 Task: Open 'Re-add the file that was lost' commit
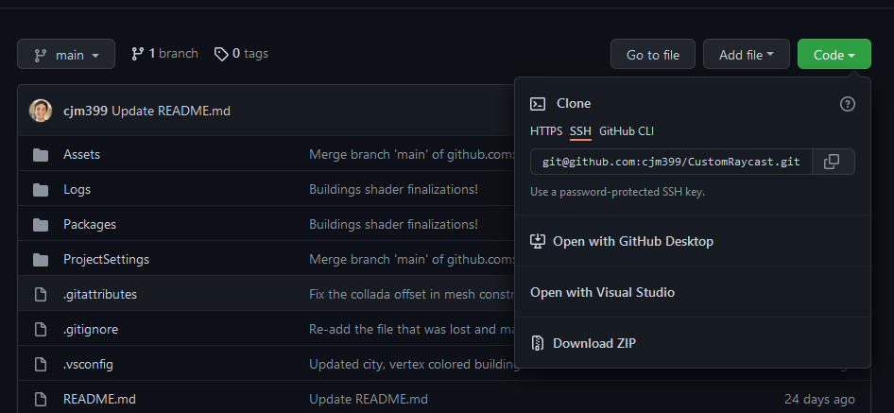pos(412,329)
